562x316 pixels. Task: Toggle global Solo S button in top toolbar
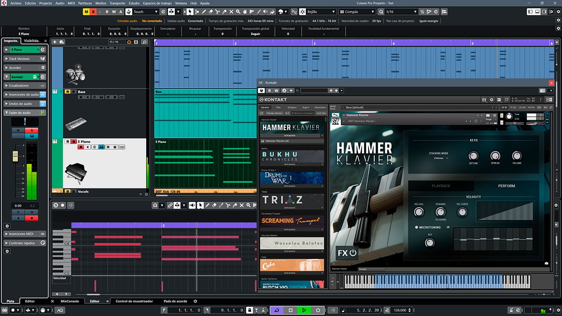click(93, 12)
